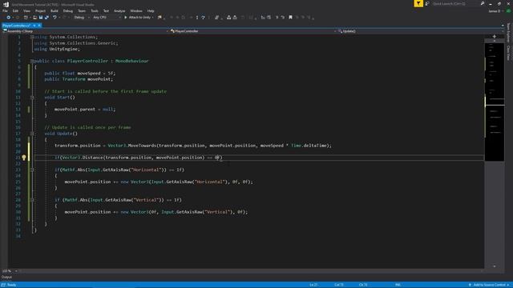Toggle pin on PlayerController.cs tab
Image resolution: width=513 pixels, height=288 pixels.
[x=34, y=26]
